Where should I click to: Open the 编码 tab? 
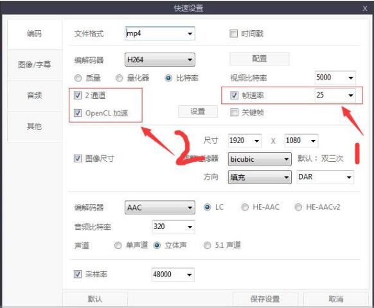pos(34,33)
